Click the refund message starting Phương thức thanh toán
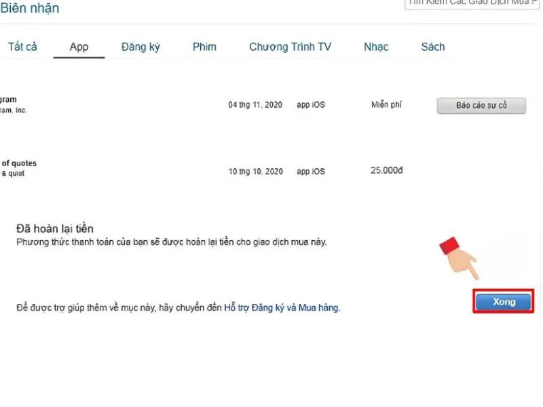This screenshot has width=543, height=407. [x=172, y=242]
